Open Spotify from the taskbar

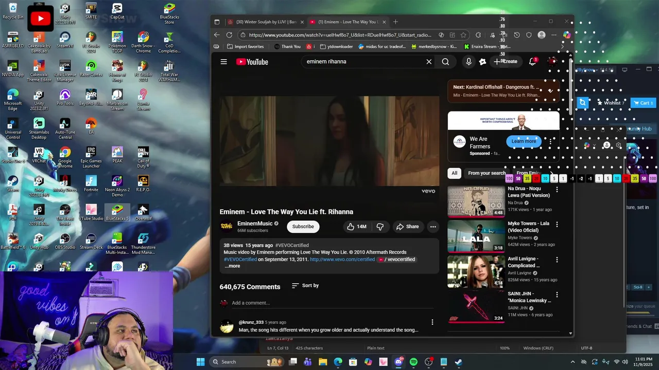[x=413, y=362]
